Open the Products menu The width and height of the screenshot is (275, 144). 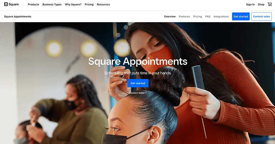click(x=33, y=5)
